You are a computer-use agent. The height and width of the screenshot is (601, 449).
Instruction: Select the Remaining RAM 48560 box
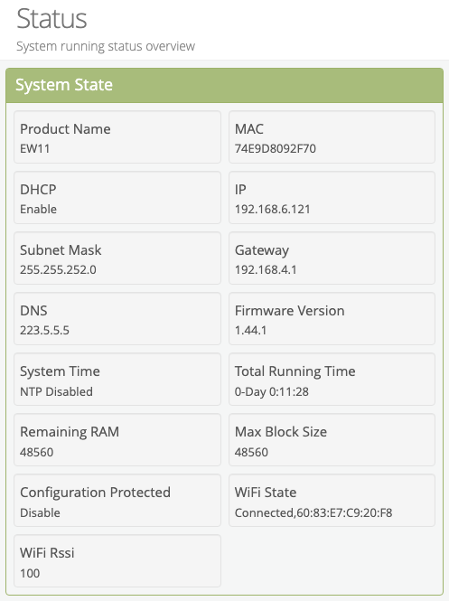(117, 439)
